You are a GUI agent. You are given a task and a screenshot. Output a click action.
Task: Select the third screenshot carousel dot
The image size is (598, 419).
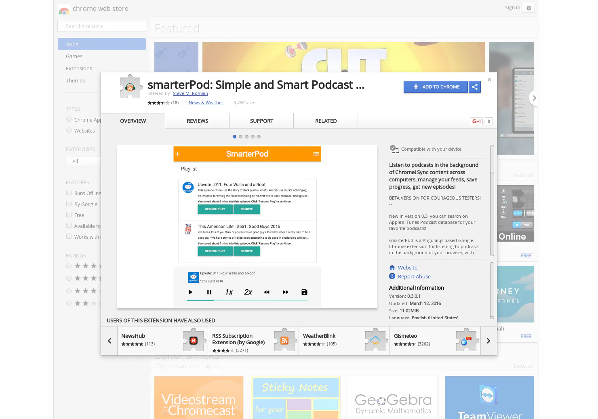coord(246,137)
